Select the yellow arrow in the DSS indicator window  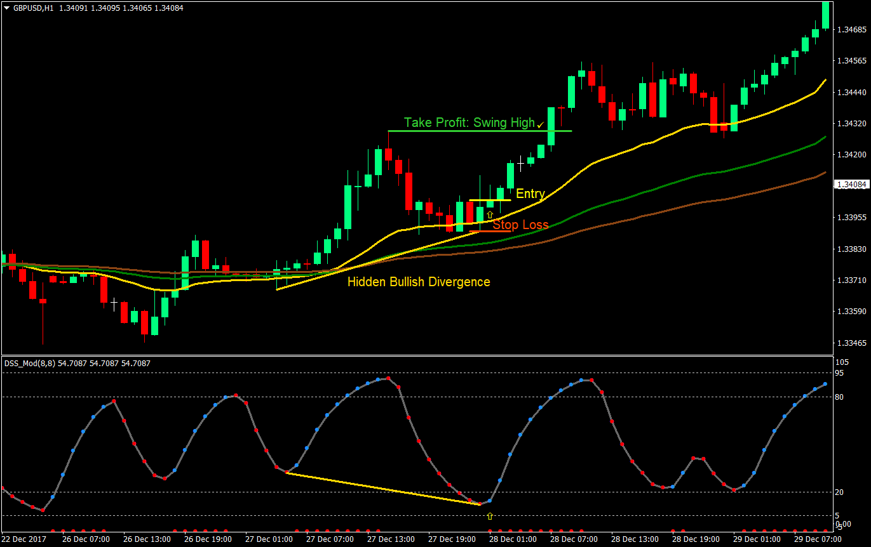click(x=490, y=516)
